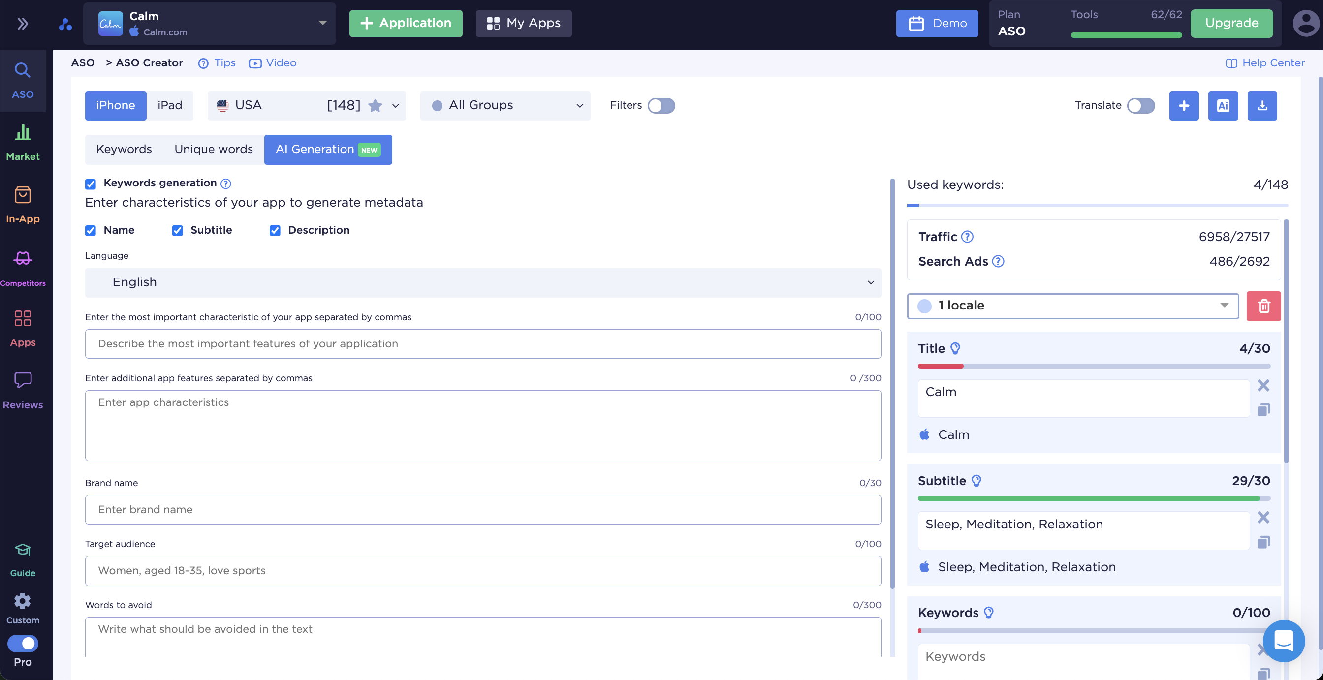
Task: Open the Traffic help question mark
Action: pyautogui.click(x=967, y=237)
